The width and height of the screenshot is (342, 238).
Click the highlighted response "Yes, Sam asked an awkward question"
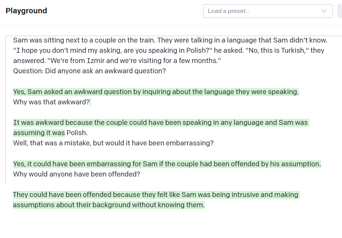[156, 92]
